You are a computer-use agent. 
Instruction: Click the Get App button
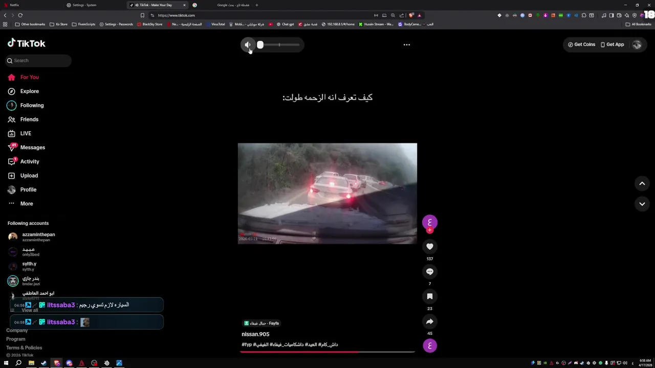612,44
